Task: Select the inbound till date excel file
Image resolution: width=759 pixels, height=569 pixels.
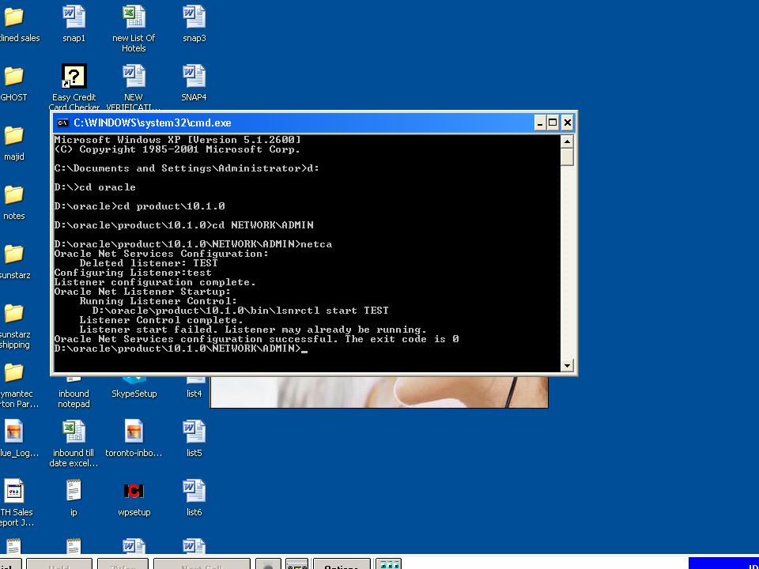Action: 74,431
